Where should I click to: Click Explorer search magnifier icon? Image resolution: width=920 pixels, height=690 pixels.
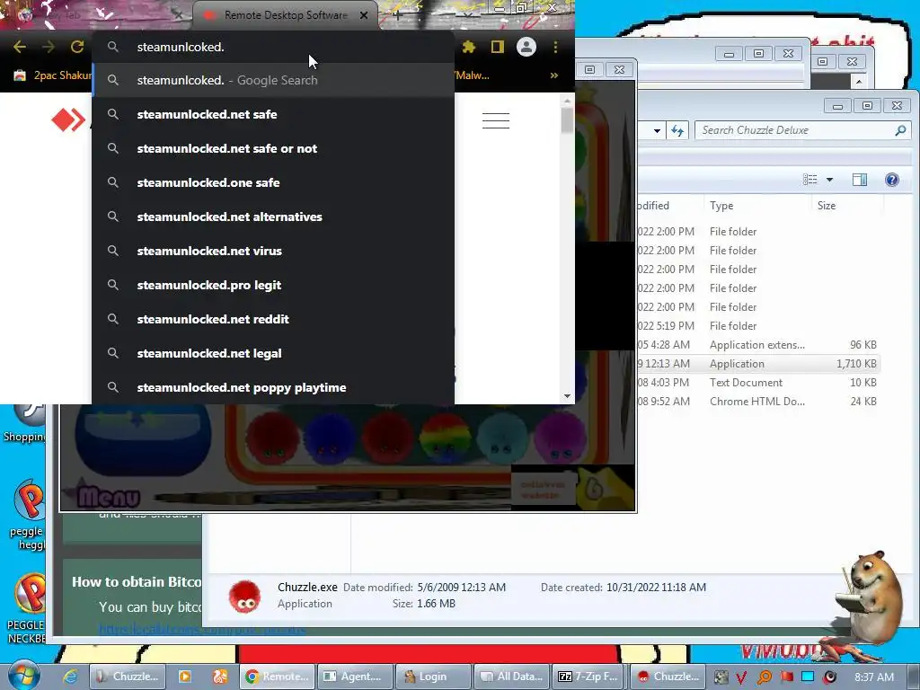point(900,130)
